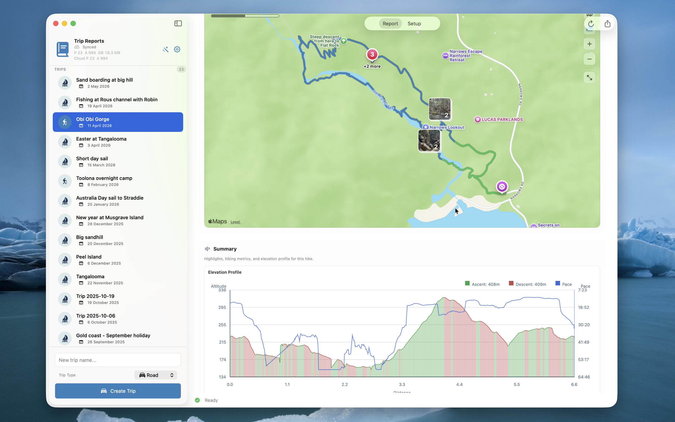675x422 pixels.
Task: Click the Narrows Lookout star marker
Action: 425,127
